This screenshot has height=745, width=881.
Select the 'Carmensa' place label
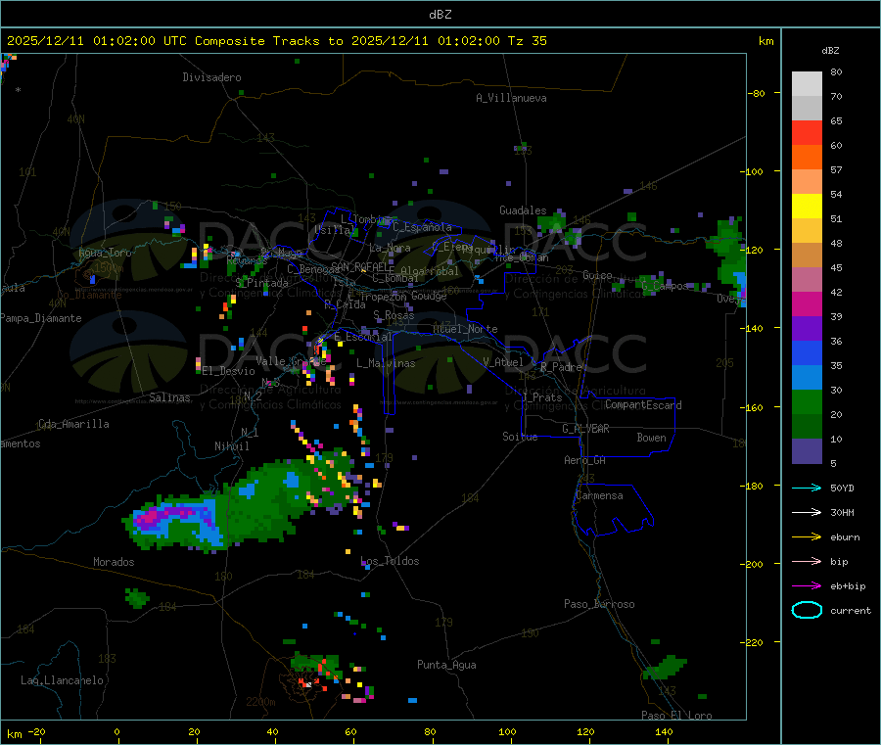point(599,495)
